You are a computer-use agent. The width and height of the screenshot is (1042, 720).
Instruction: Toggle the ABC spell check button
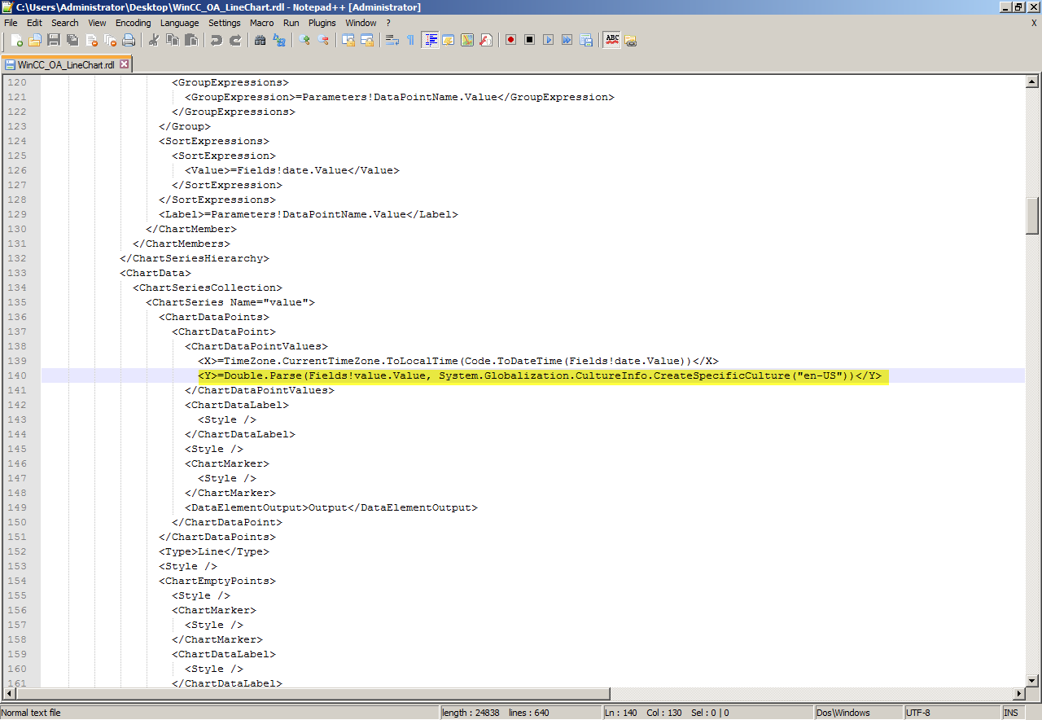click(x=611, y=40)
